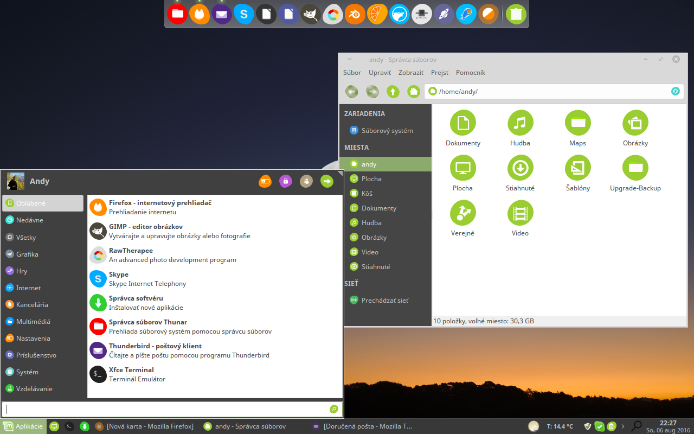Open Firefox from the top dock
This screenshot has height=434, width=694.
coord(200,14)
